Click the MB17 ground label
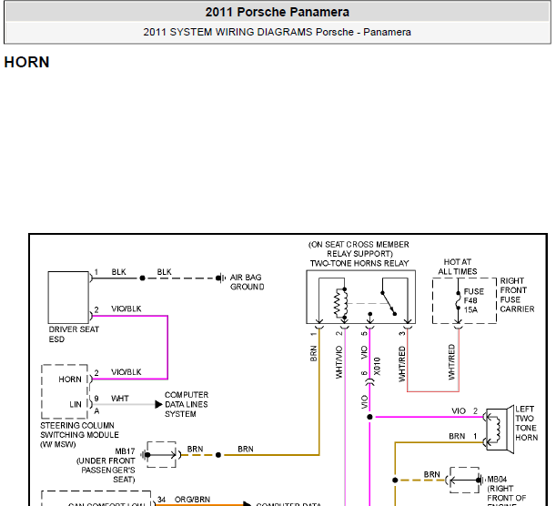This screenshot has width=556, height=506. tap(106, 465)
